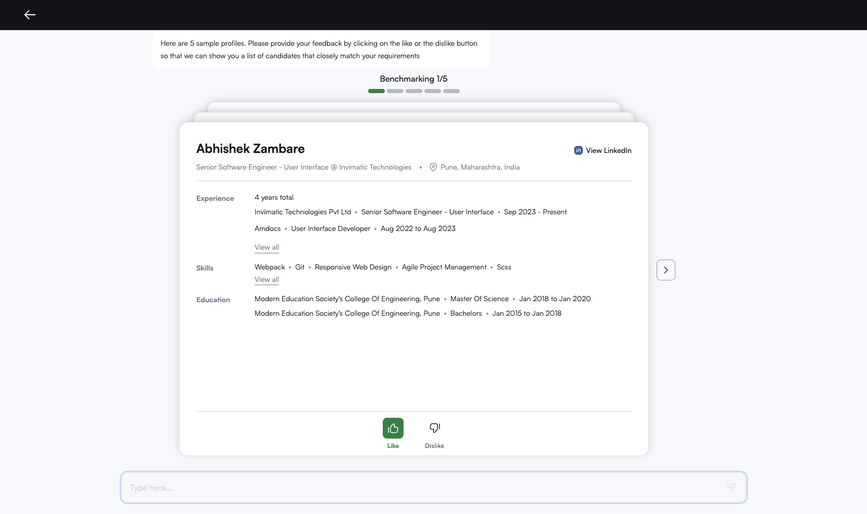The image size is (867, 514).
Task: Click the LinkedIn logo icon
Action: 579,150
